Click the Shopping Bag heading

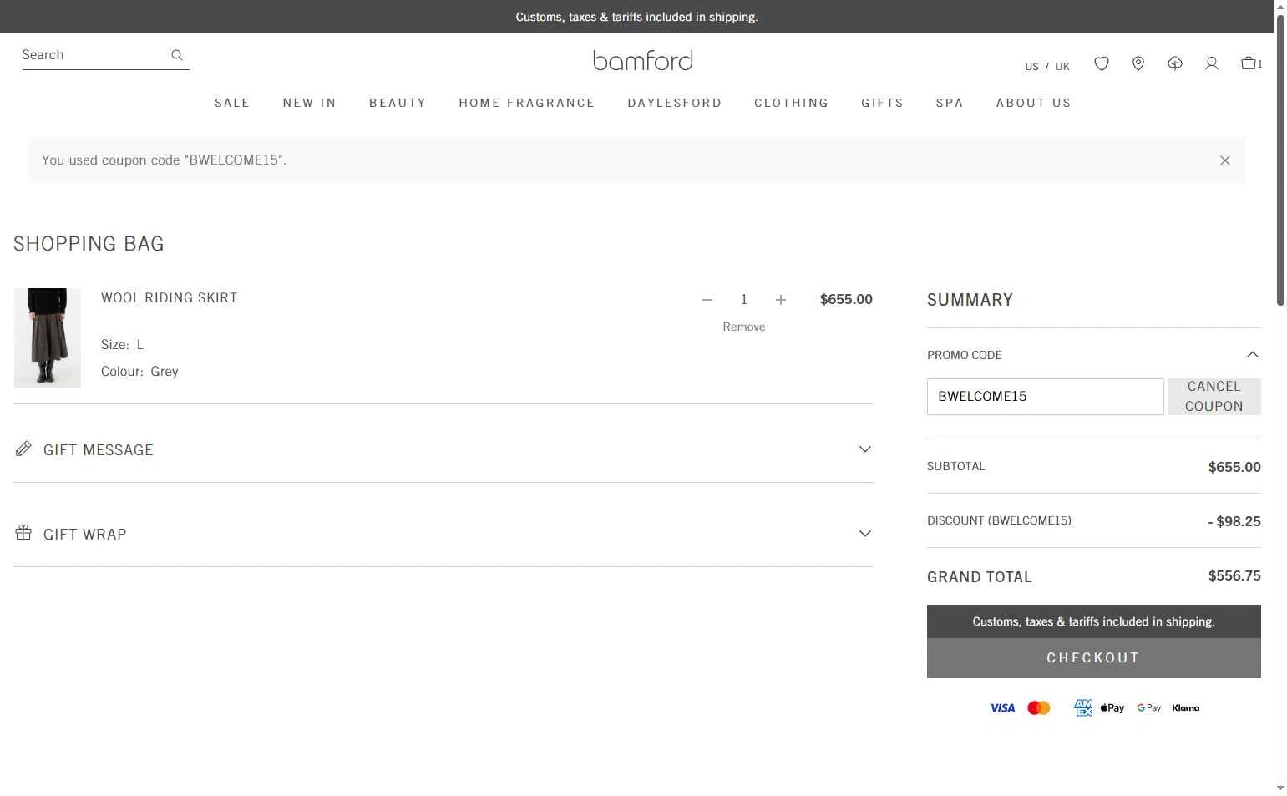(89, 244)
